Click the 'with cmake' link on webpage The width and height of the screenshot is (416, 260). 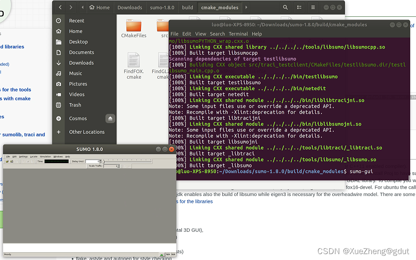[x=17, y=99]
